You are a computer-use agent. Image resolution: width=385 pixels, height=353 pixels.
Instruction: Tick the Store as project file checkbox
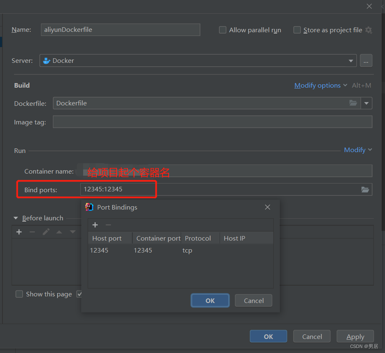point(297,30)
